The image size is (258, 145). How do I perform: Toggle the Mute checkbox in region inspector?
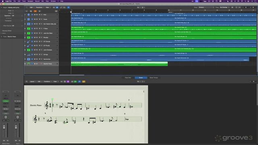tap(13, 11)
